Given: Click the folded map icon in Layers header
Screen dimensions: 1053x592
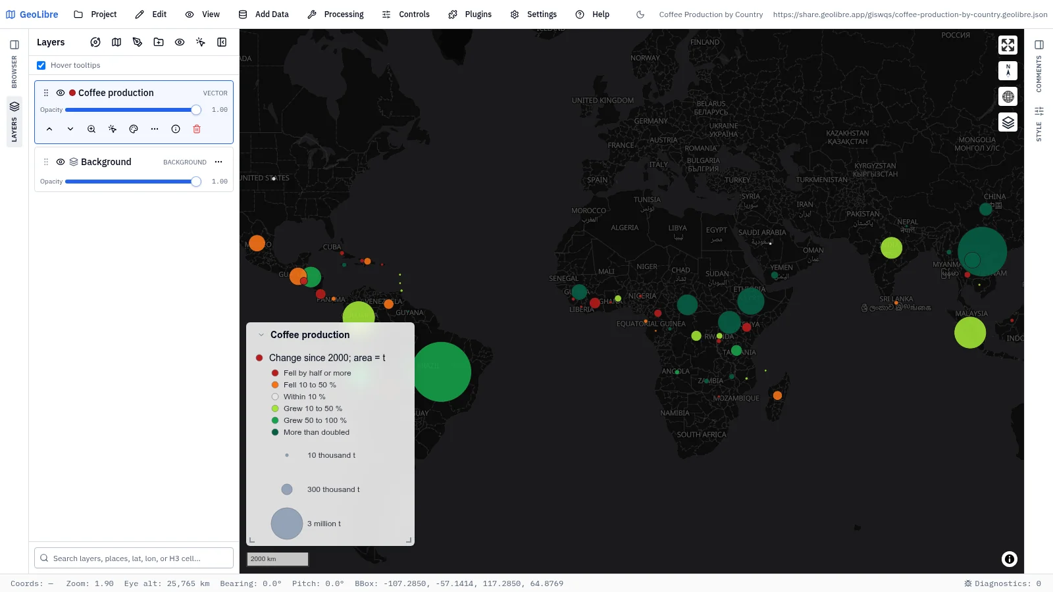Looking at the screenshot, I should (x=116, y=42).
